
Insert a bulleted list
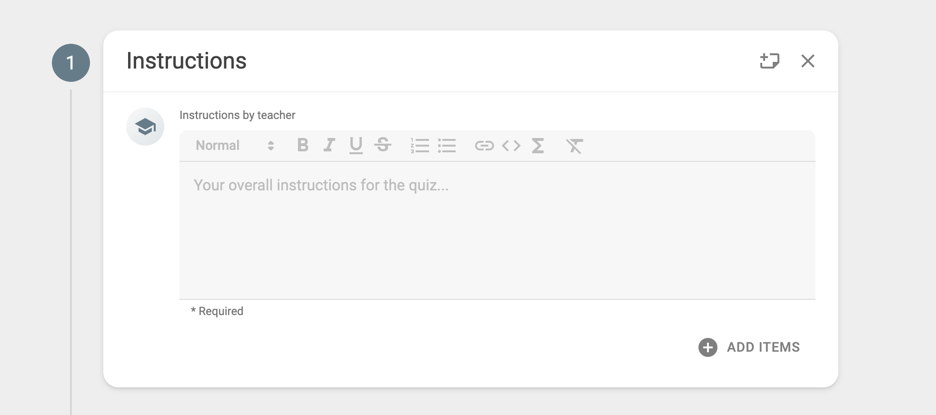point(447,146)
